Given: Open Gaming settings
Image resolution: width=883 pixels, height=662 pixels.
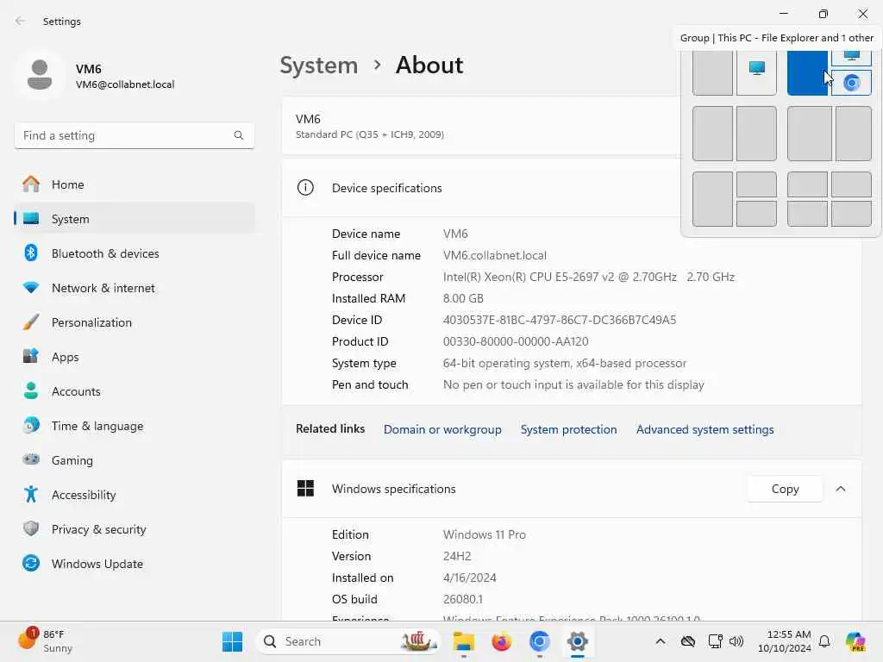Looking at the screenshot, I should (x=134, y=460).
